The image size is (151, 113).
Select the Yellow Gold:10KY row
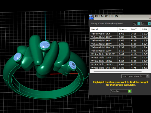[x=119, y=37]
